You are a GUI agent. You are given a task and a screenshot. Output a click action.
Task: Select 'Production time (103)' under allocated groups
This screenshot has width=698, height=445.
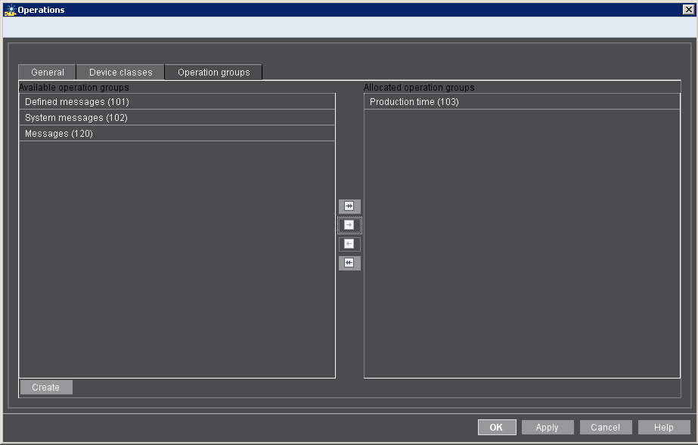[521, 101]
